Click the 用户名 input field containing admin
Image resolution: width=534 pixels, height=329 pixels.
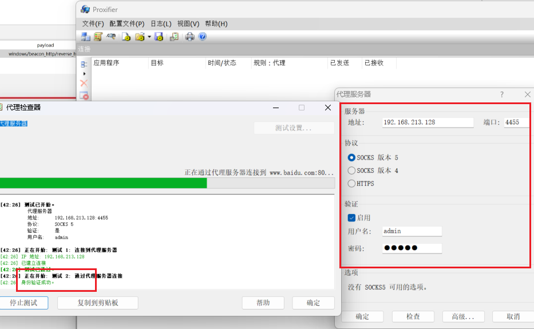pyautogui.click(x=412, y=231)
